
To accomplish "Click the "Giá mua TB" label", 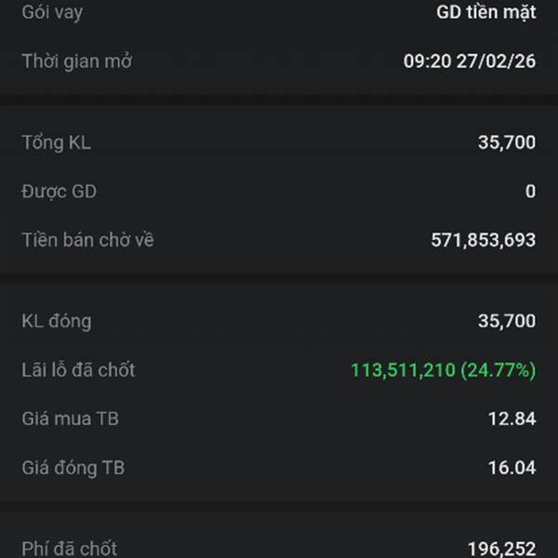I will point(70,418).
